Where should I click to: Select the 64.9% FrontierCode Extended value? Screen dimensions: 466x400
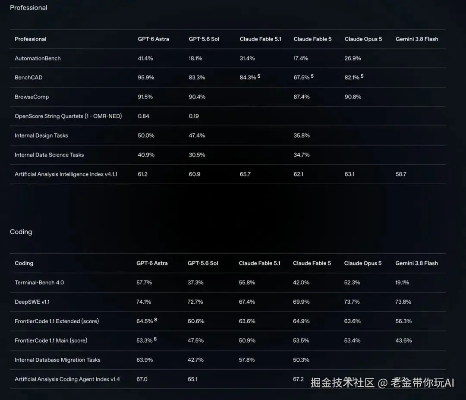[x=301, y=321]
